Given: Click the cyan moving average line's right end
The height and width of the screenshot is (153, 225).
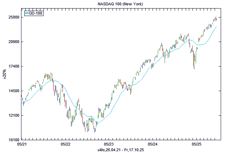Looking at the screenshot, I should click(x=216, y=27).
